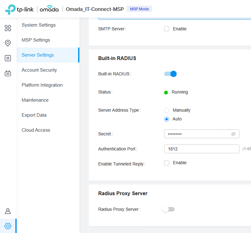Open System Settings in the settings menu
Image resolution: width=251 pixels, height=233 pixels.
(38, 25)
